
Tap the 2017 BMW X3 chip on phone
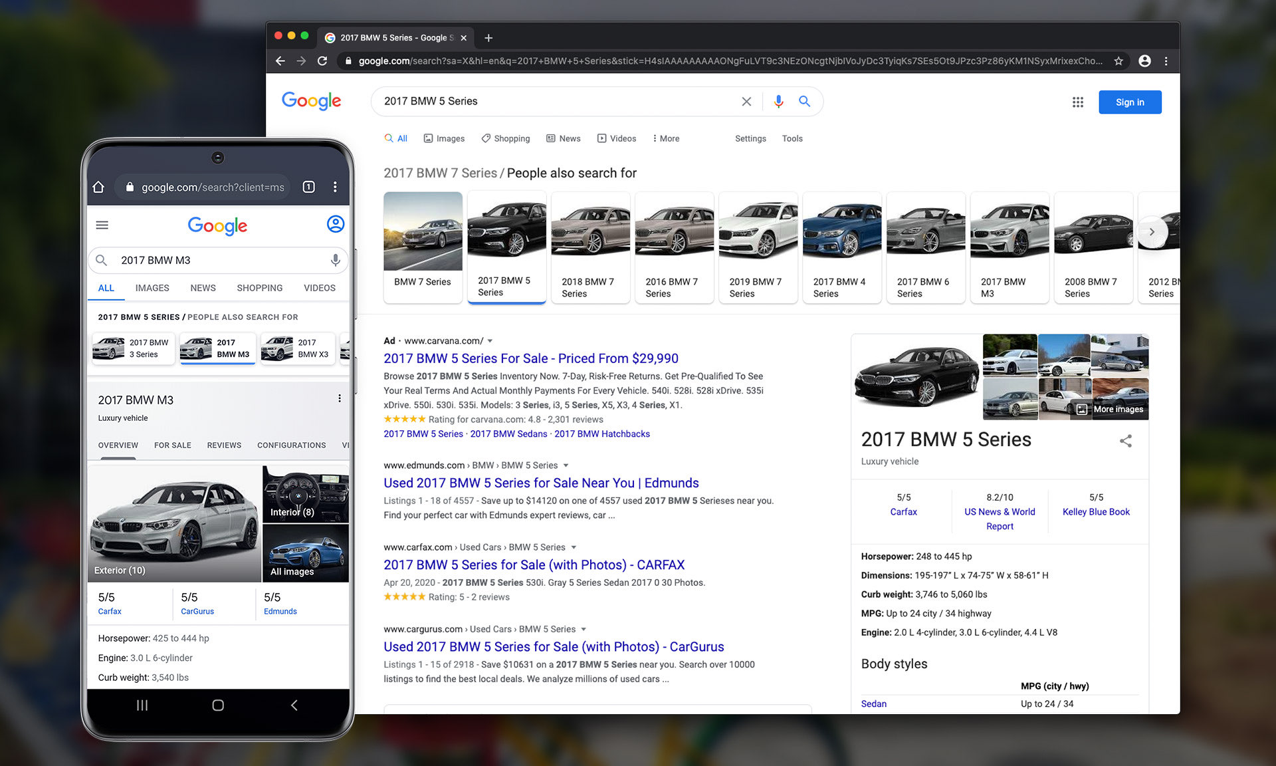[297, 348]
